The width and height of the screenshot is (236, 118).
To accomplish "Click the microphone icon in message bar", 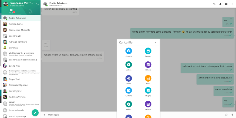I will [232, 114].
